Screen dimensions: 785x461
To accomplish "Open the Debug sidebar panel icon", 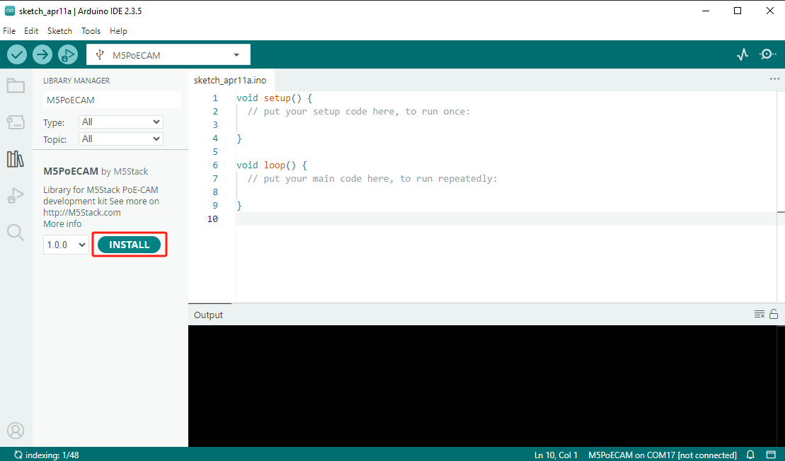I will [16, 195].
